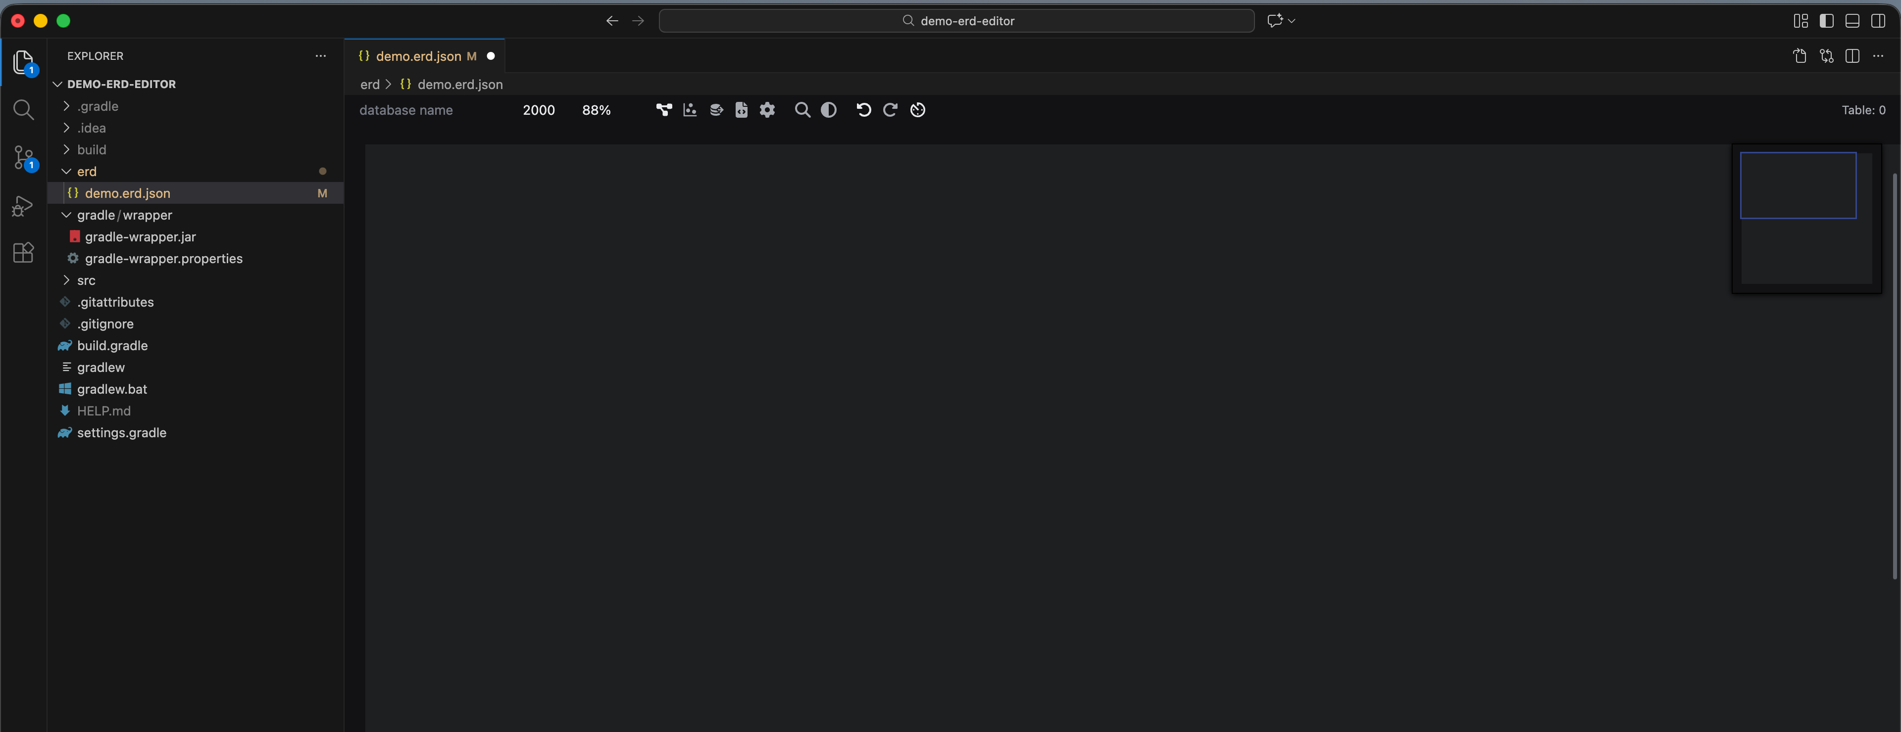Open the SQL DDL database export icon
1901x732 pixels.
coord(716,110)
